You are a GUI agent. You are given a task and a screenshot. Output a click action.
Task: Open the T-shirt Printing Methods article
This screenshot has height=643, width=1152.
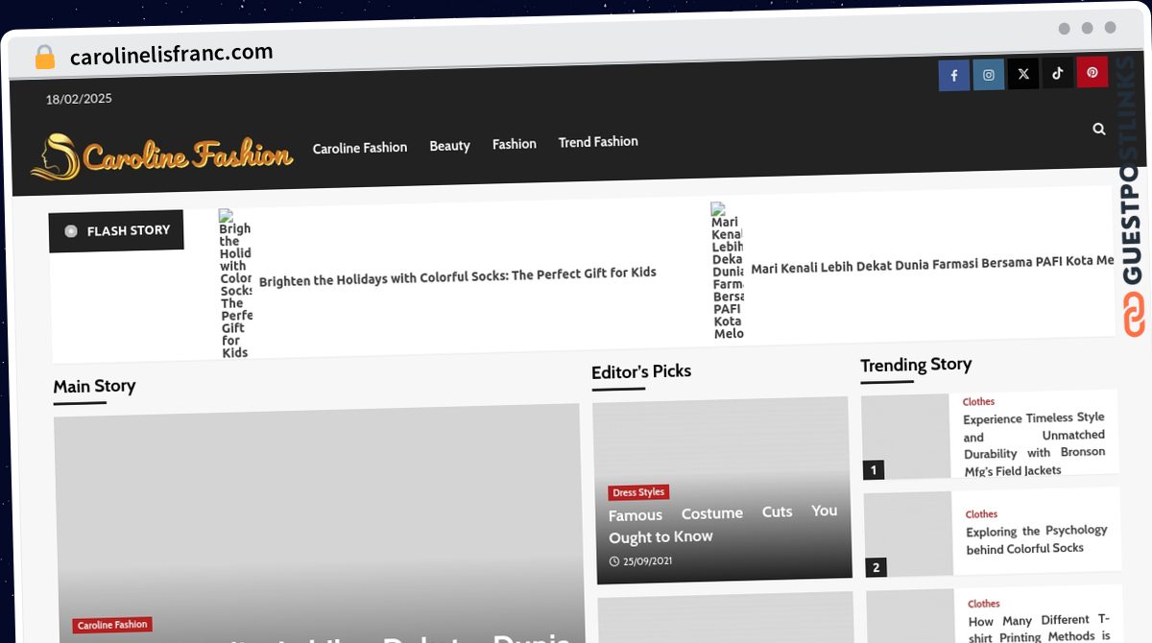(1039, 629)
